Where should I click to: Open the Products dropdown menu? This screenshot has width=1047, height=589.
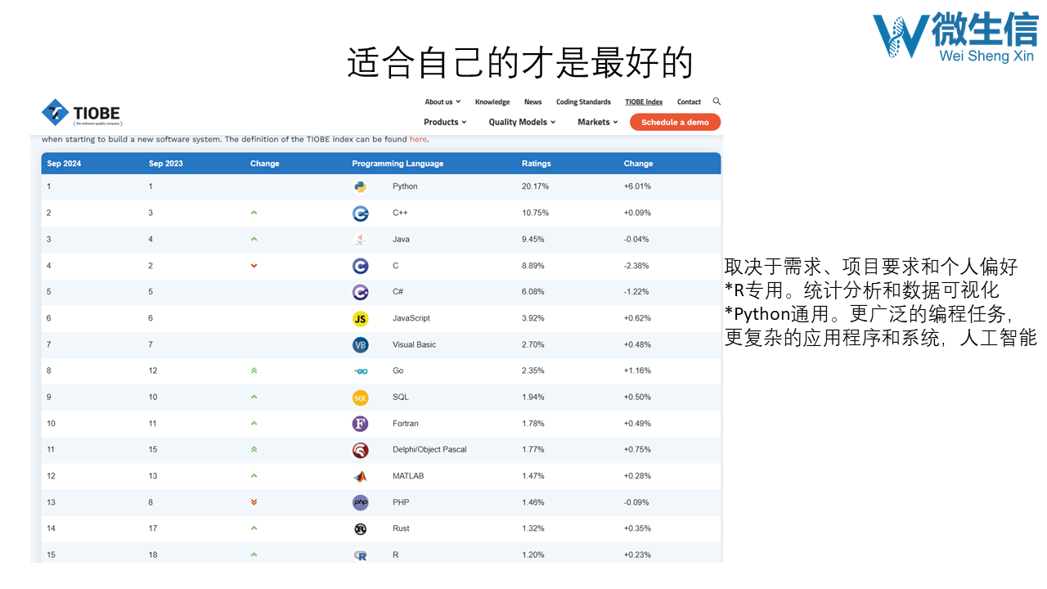click(x=446, y=122)
